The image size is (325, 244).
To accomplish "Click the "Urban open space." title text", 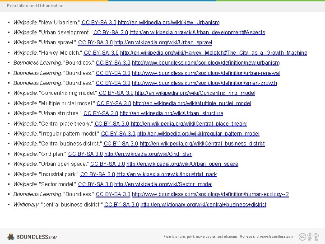I will click(x=64, y=164).
